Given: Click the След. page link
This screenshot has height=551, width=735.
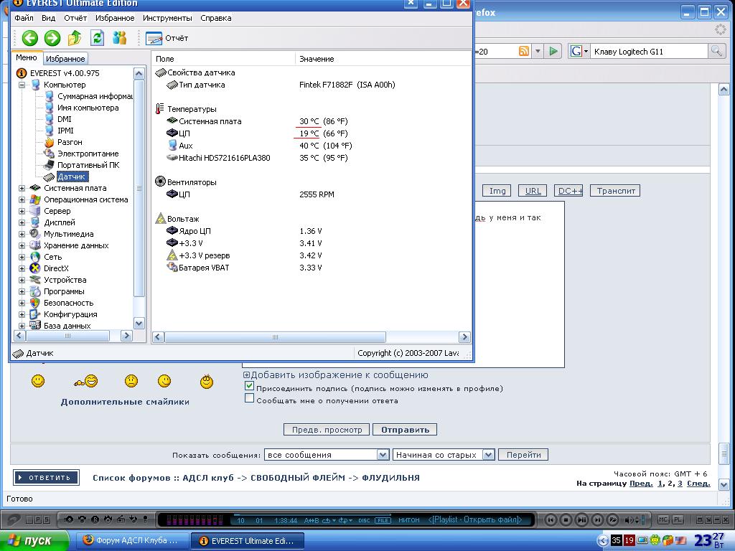Looking at the screenshot, I should 698,483.
